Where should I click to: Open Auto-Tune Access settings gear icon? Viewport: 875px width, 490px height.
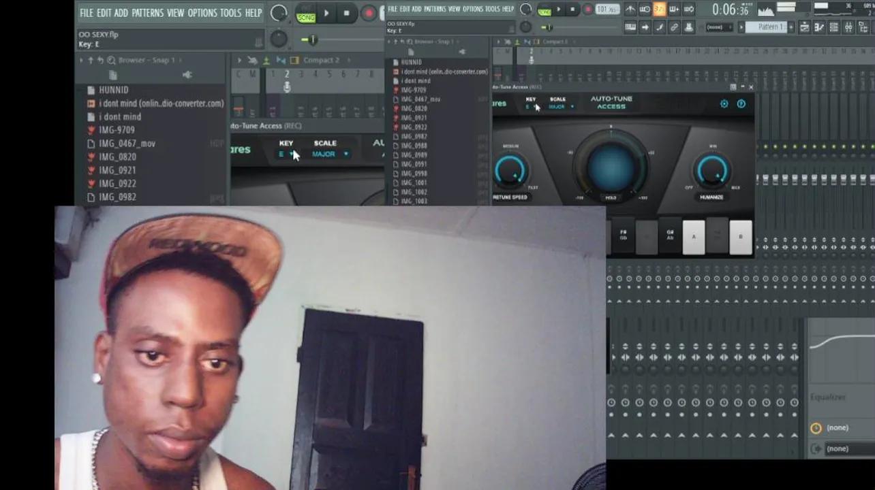click(724, 104)
